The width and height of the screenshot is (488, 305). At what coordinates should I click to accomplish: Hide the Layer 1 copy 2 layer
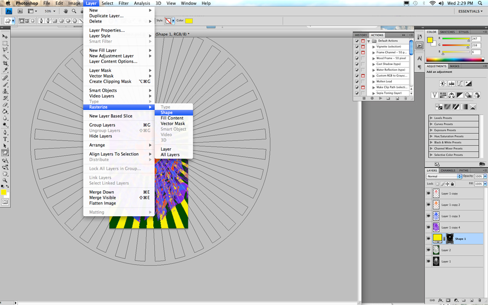tap(428, 204)
